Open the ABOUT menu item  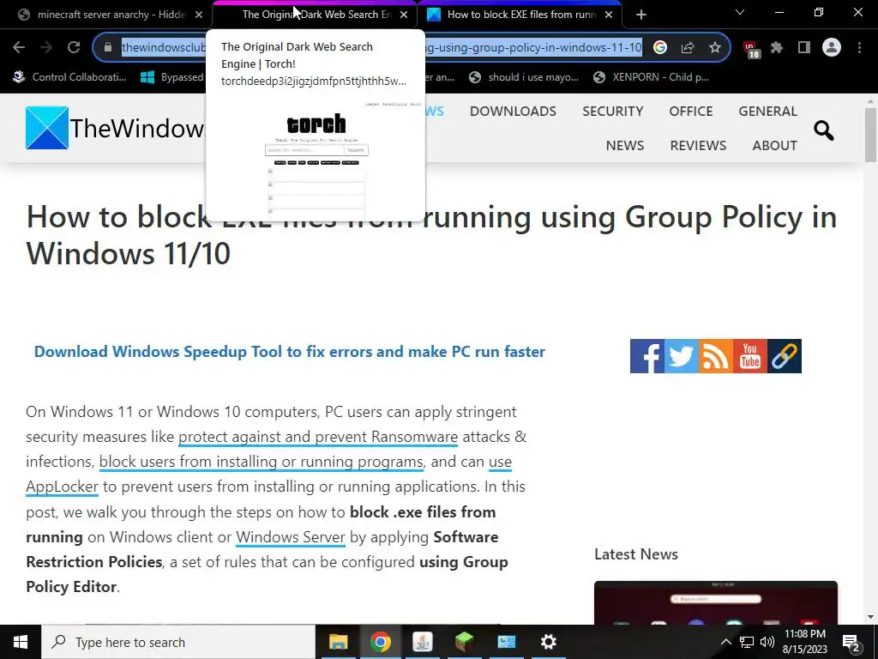(775, 145)
